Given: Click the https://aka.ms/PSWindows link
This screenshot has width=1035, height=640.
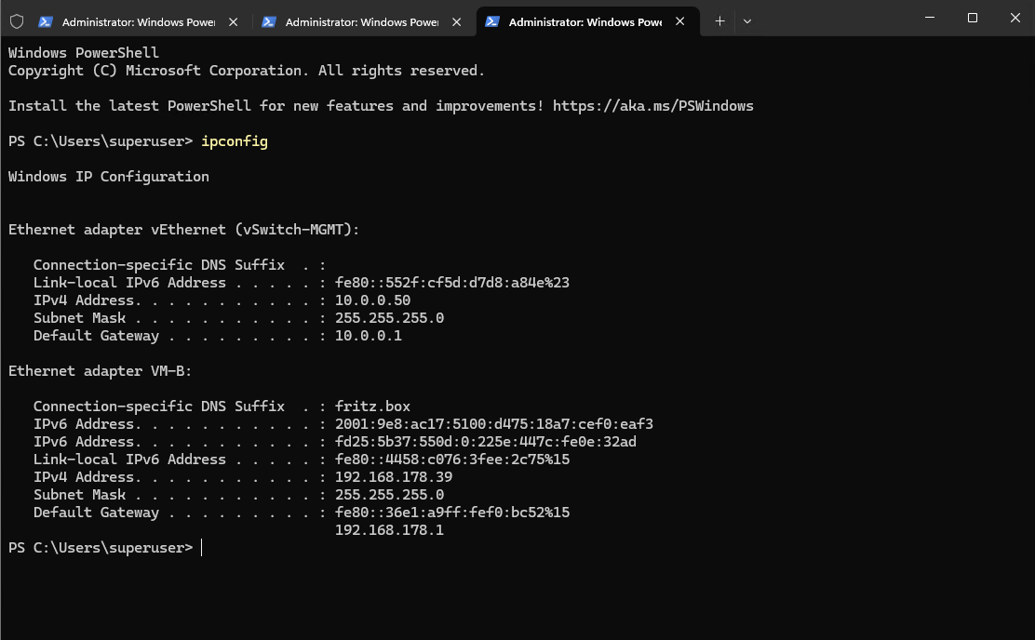Looking at the screenshot, I should point(652,105).
